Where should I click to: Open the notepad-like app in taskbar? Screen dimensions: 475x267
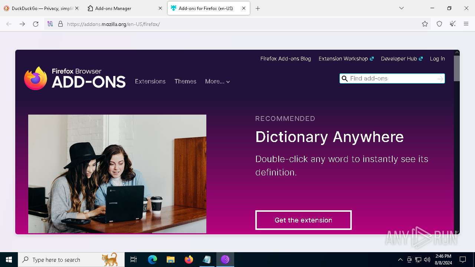[x=207, y=260]
